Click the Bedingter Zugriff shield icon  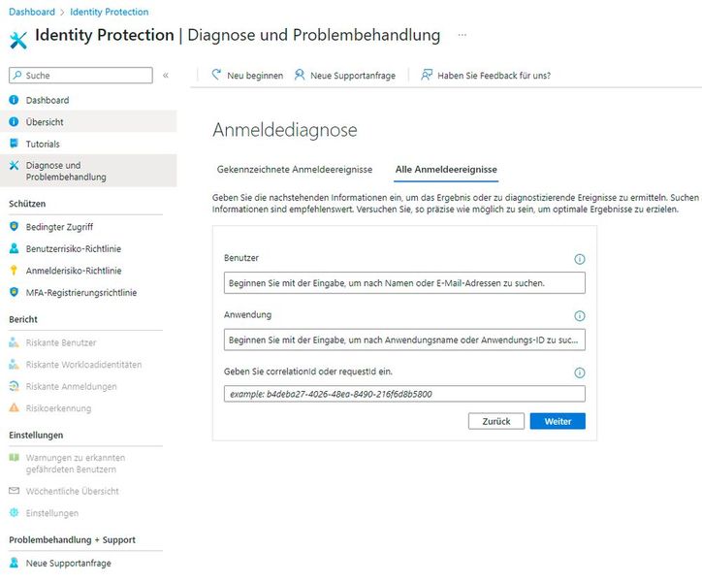(15, 227)
